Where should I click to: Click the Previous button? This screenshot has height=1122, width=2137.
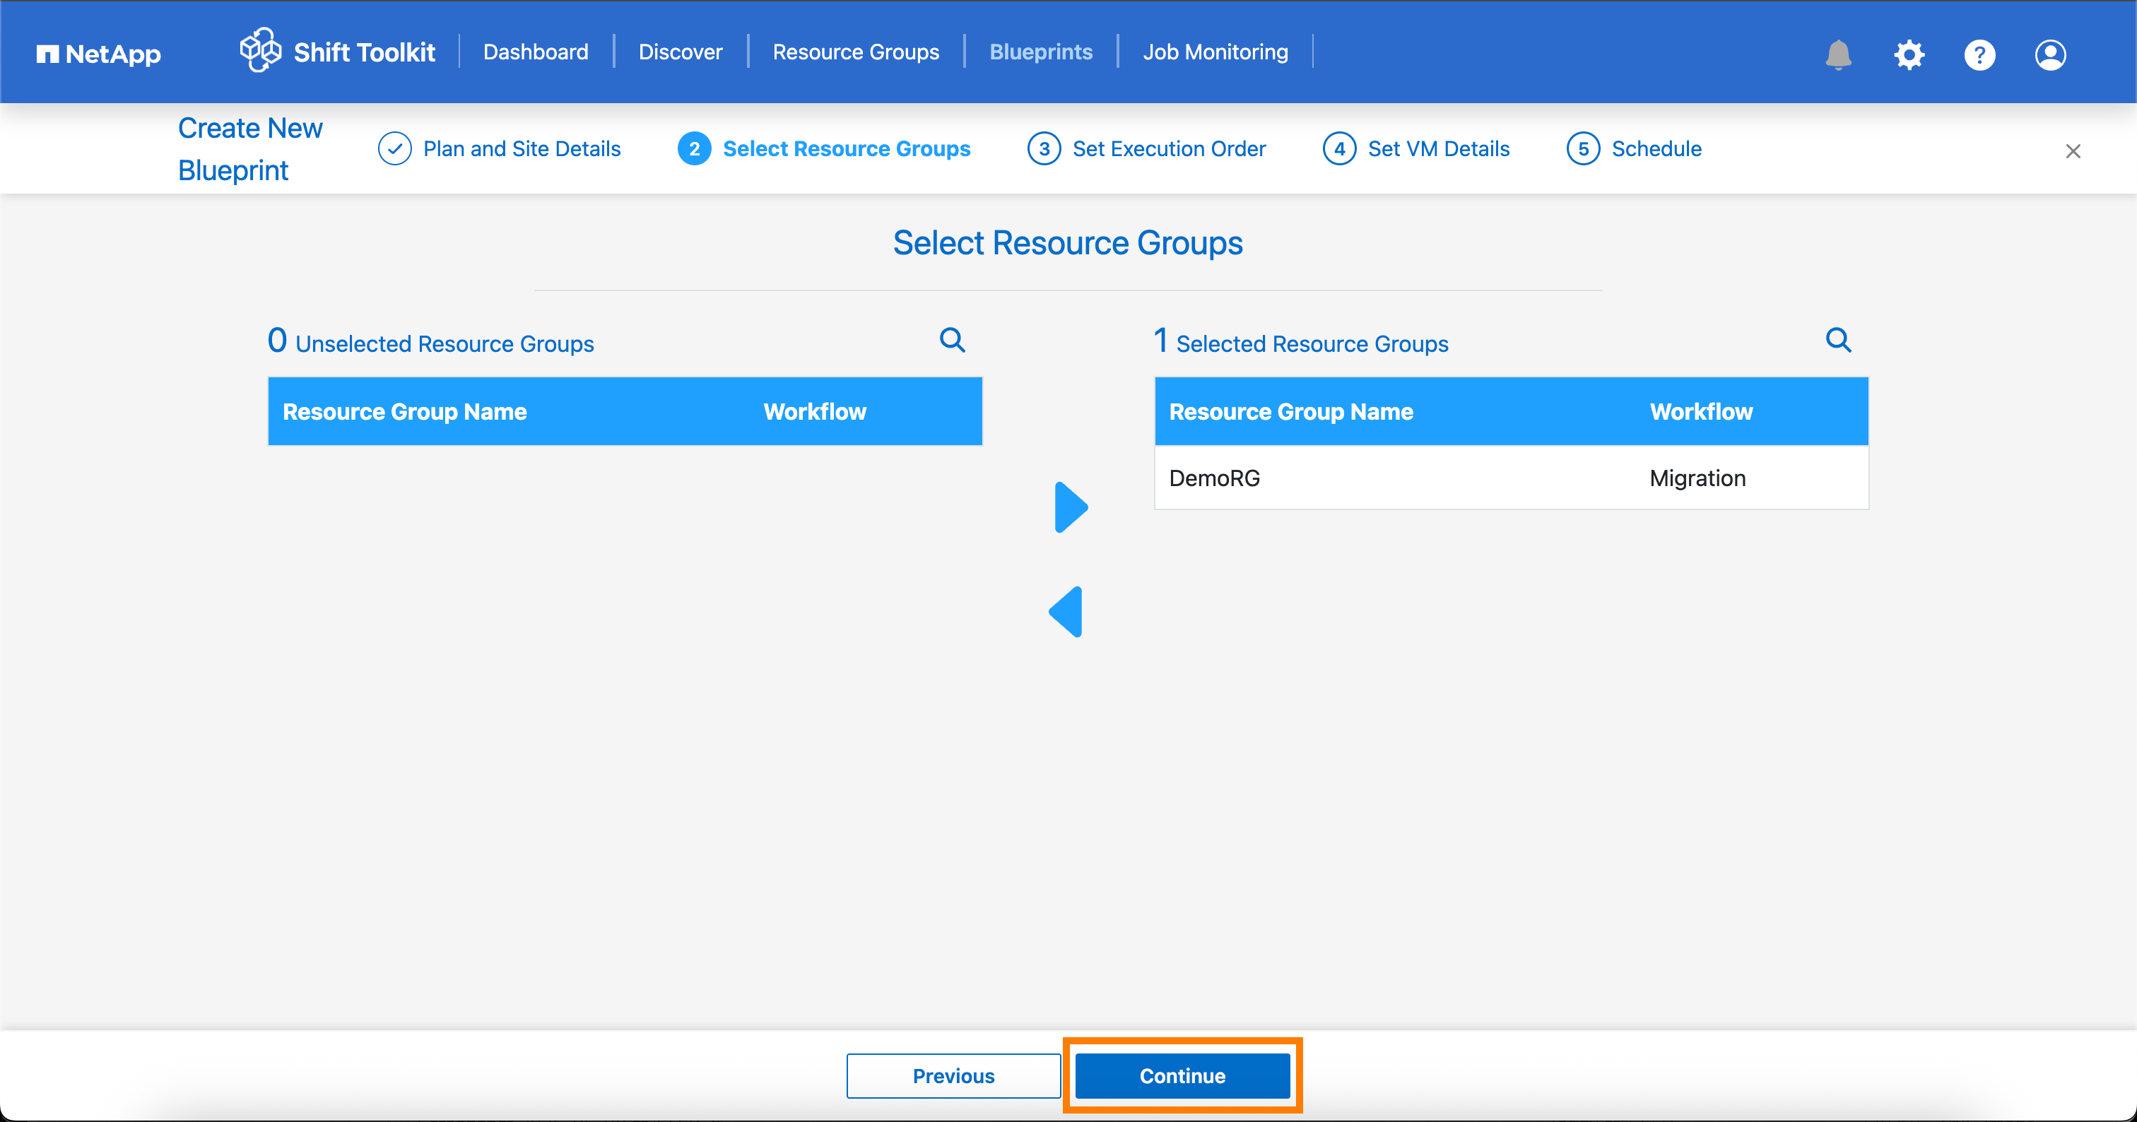click(x=953, y=1075)
